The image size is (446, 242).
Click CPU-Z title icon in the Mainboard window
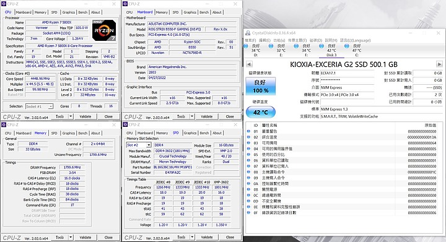pyautogui.click(x=125, y=4)
